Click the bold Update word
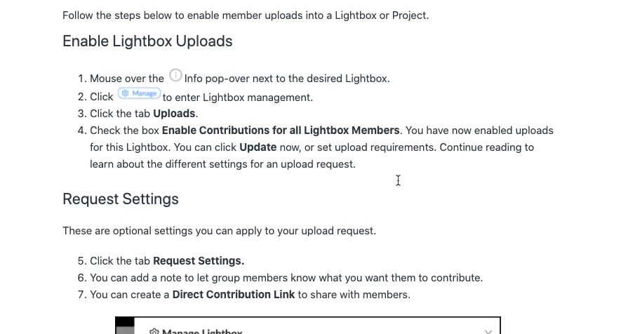This screenshot has height=334, width=621. 258,147
